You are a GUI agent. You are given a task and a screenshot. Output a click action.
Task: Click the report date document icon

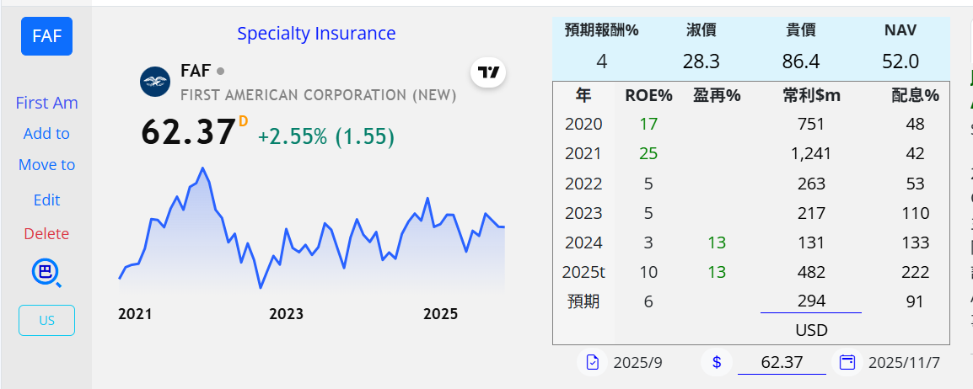(593, 362)
